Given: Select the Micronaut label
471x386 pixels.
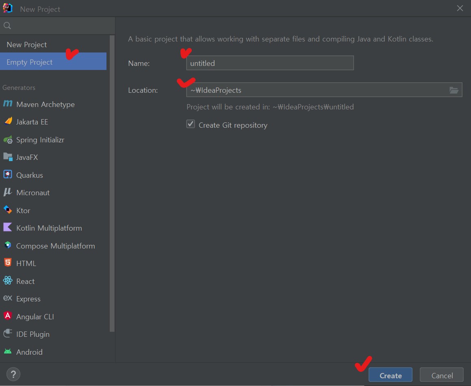Looking at the screenshot, I should [33, 193].
